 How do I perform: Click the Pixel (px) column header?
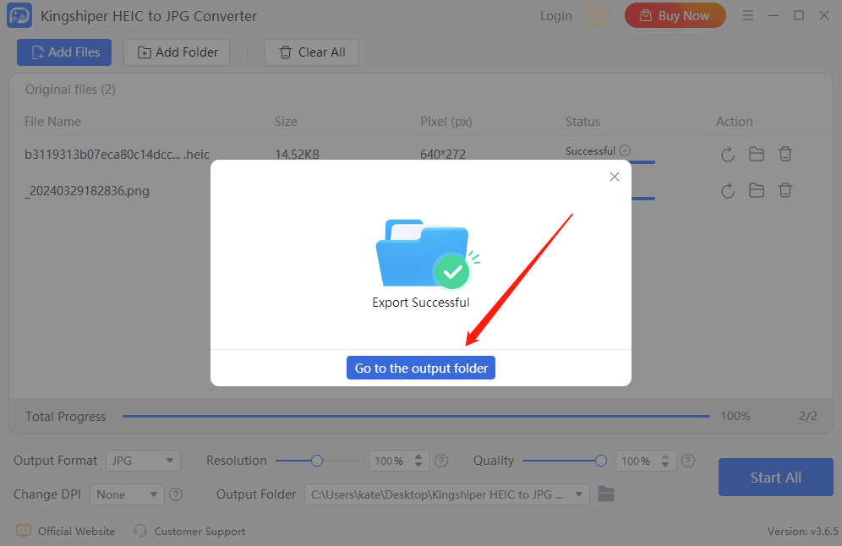click(x=446, y=122)
